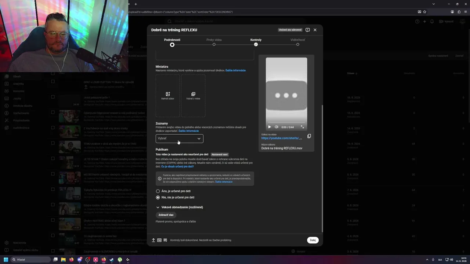Open the Windows Start menu
470x264 pixels.
click(6, 260)
